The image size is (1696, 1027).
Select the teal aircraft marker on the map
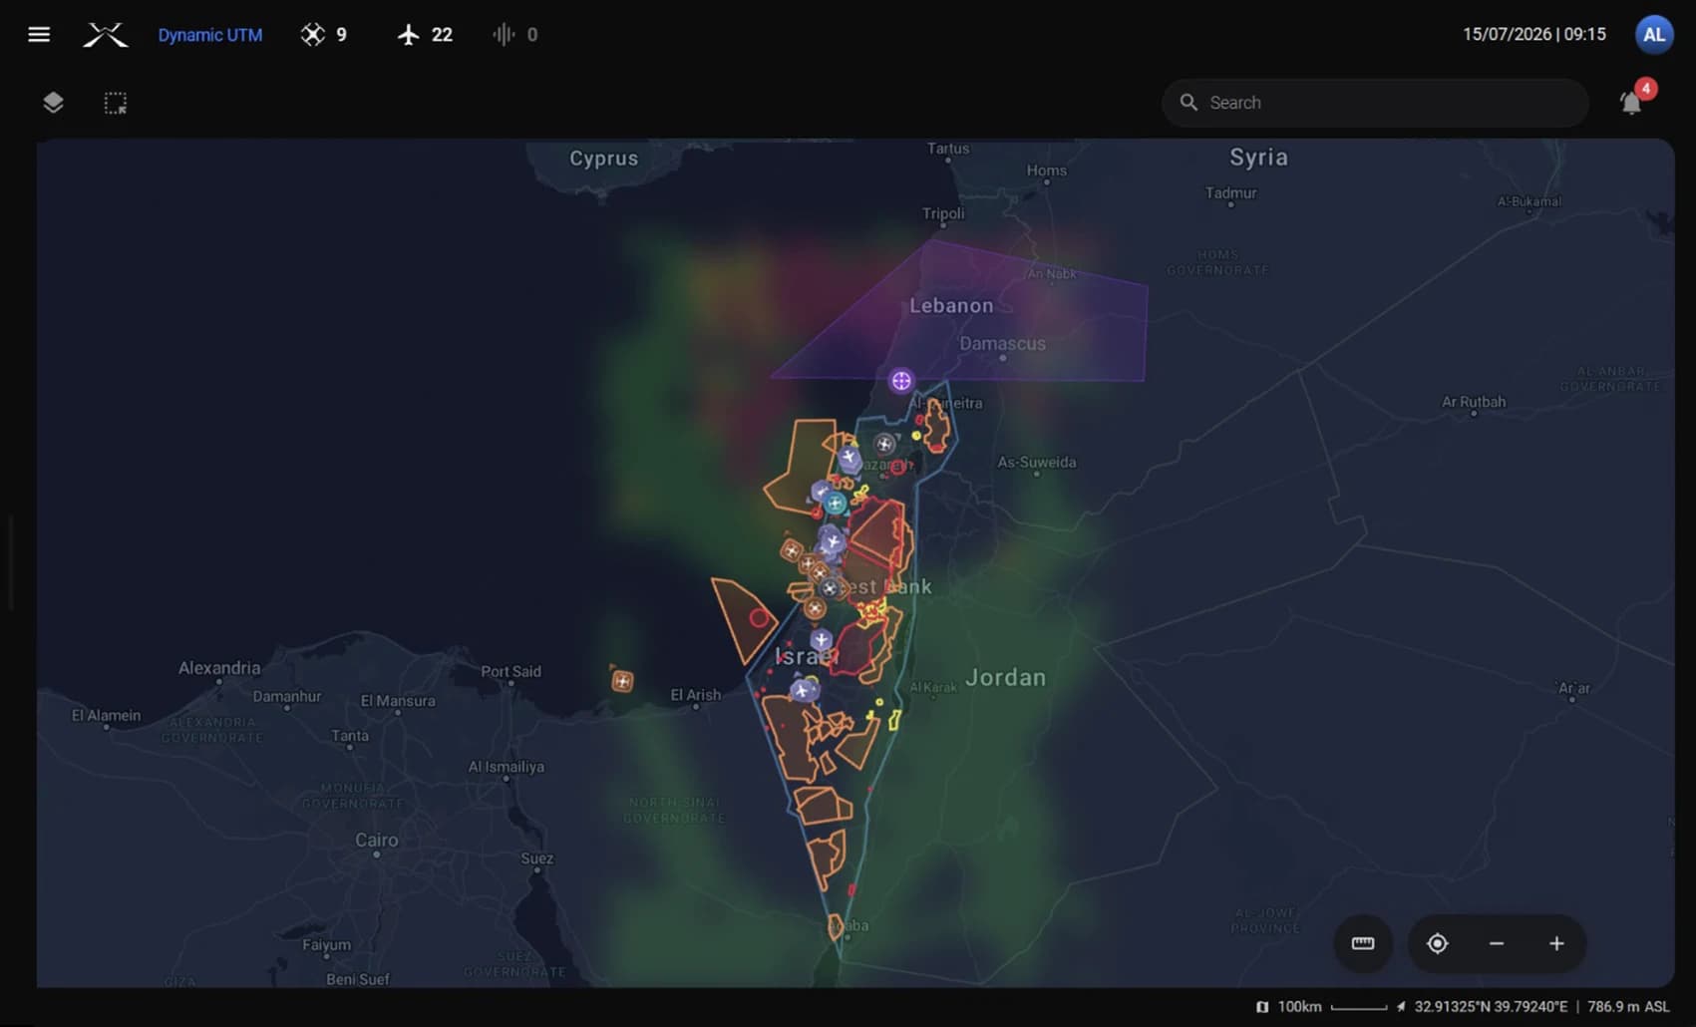836,504
